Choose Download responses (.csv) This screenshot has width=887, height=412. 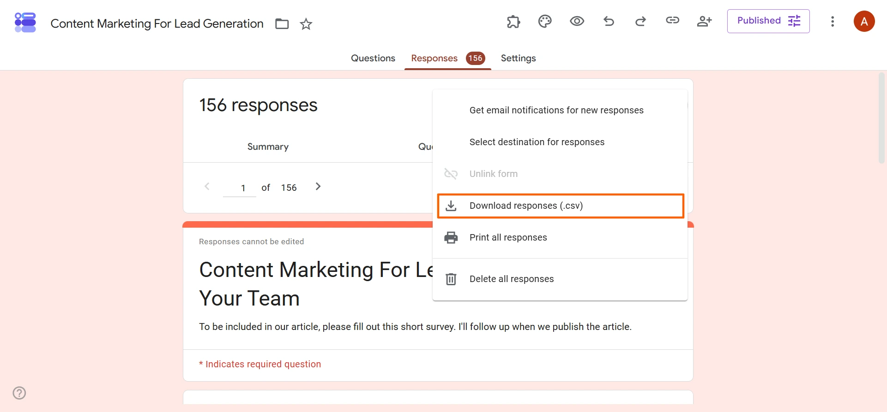(560, 206)
